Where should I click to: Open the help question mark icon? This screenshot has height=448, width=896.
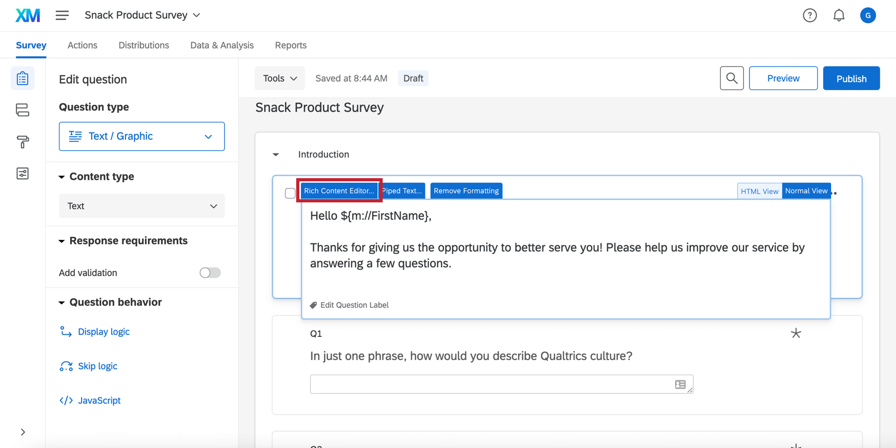[x=810, y=15]
